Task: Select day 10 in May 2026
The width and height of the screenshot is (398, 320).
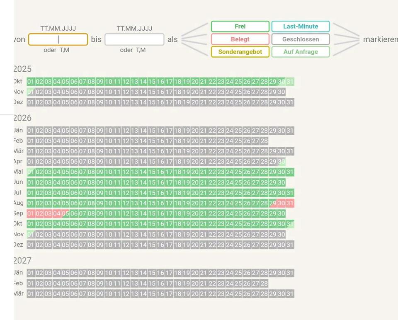Action: coord(109,172)
